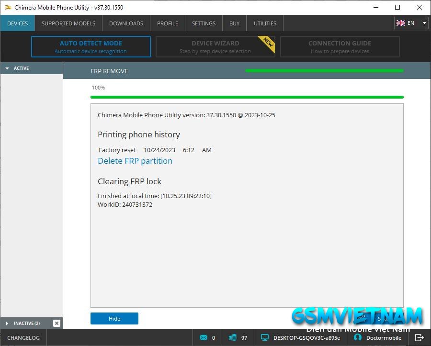The height and width of the screenshot is (346, 431).
Task: Open the PROFILE tab
Action: point(168,23)
